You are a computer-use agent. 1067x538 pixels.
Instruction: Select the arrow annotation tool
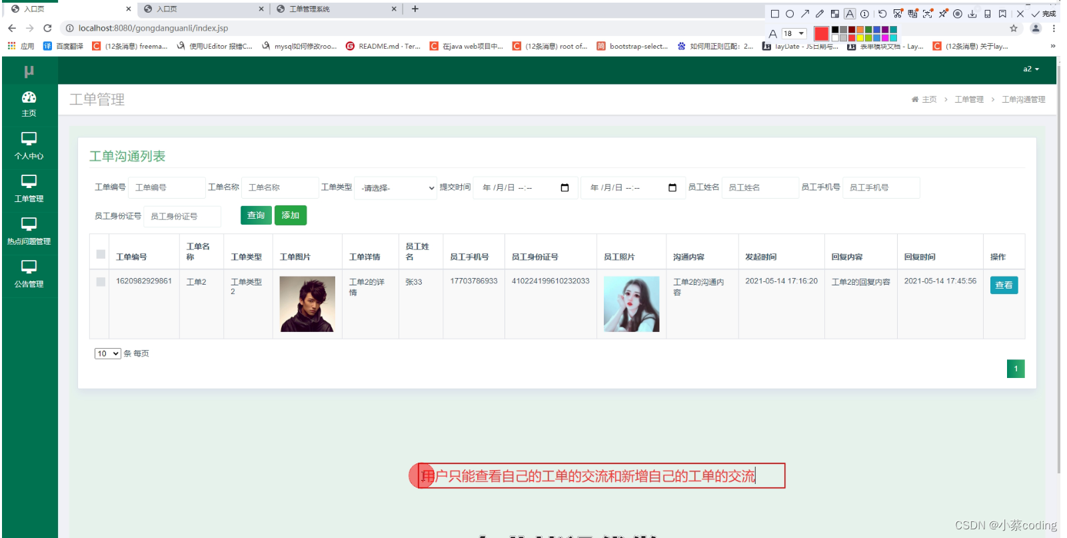[x=805, y=13]
